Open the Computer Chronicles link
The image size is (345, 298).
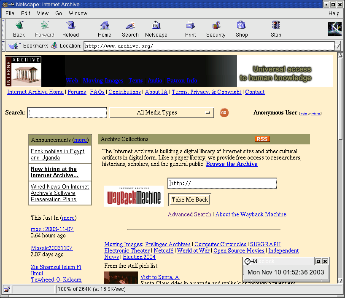[x=220, y=244]
